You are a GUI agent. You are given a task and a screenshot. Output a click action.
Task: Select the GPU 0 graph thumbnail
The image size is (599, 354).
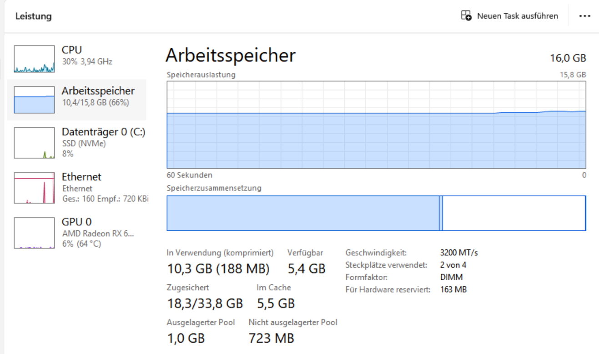tap(34, 233)
